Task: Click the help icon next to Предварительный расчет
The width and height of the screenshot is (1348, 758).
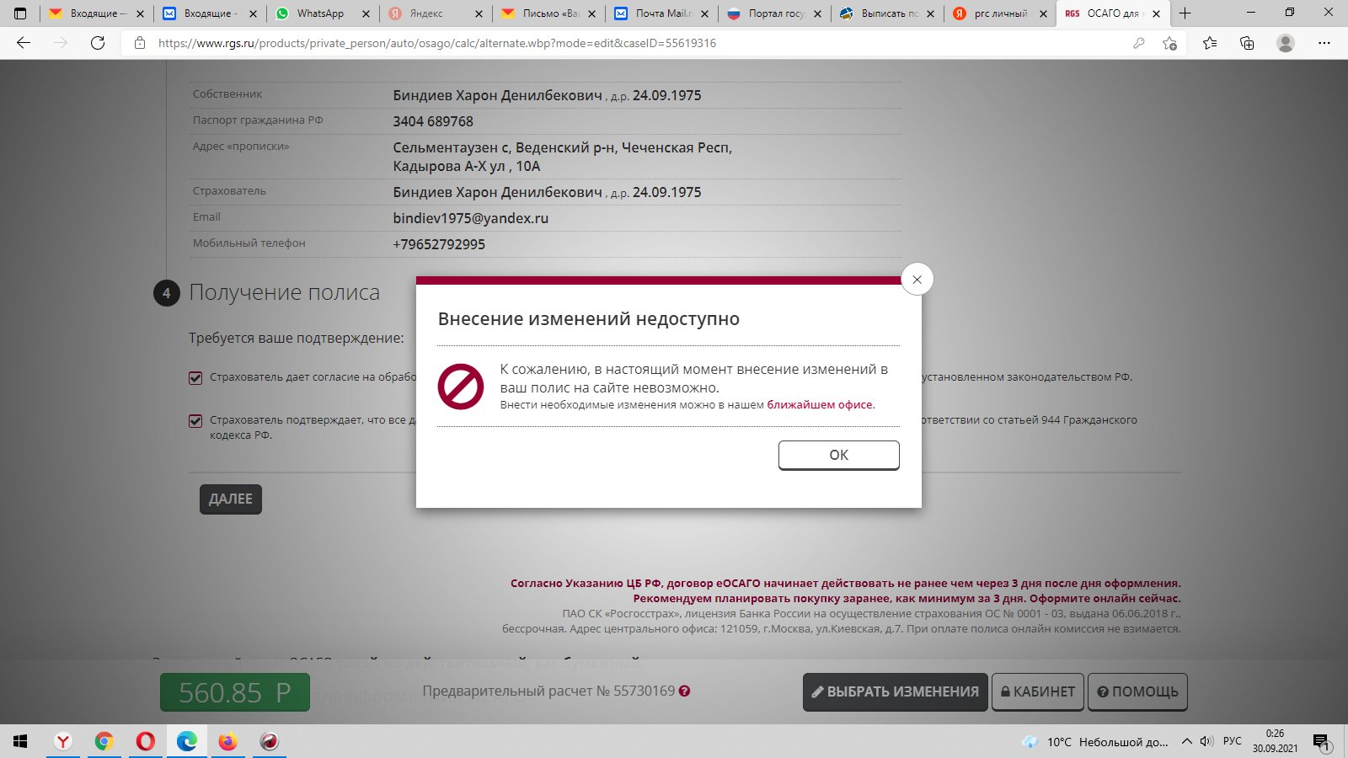Action: (x=684, y=691)
